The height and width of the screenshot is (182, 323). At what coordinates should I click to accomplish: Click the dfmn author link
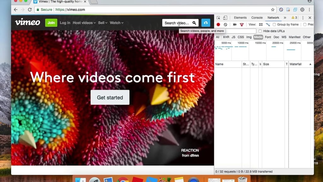(x=194, y=155)
